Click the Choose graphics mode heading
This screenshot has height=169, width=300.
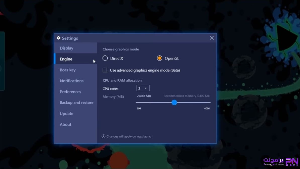click(121, 49)
